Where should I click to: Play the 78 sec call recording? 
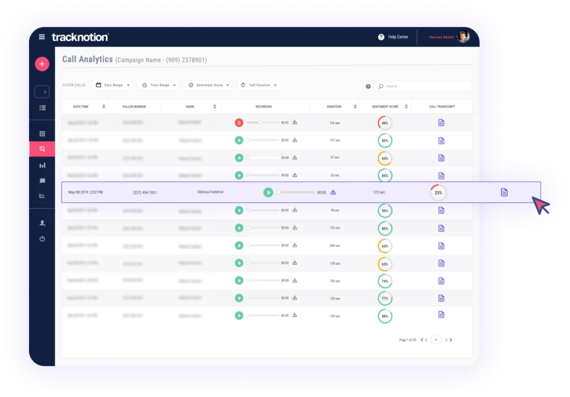tap(239, 210)
